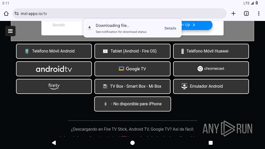Open download Details
The image size is (265, 149).
(170, 28)
